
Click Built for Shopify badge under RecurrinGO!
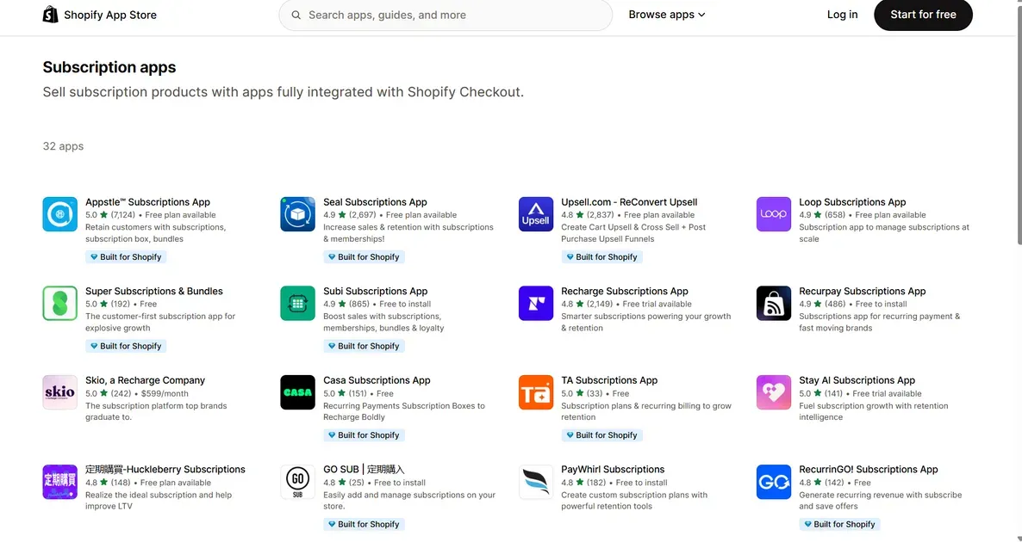coord(839,525)
